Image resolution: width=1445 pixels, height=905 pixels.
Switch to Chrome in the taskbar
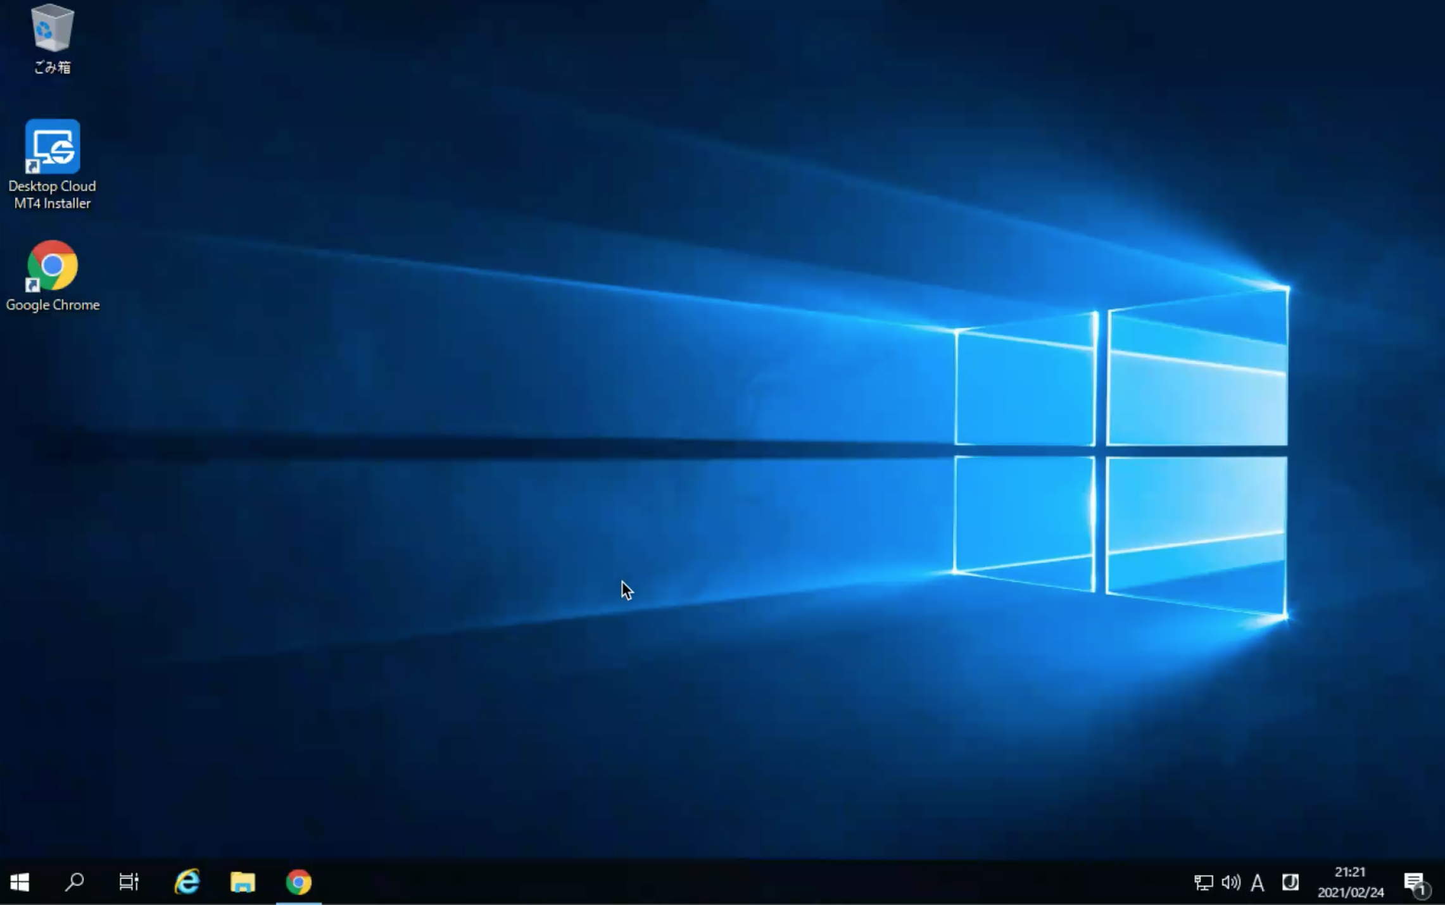299,882
